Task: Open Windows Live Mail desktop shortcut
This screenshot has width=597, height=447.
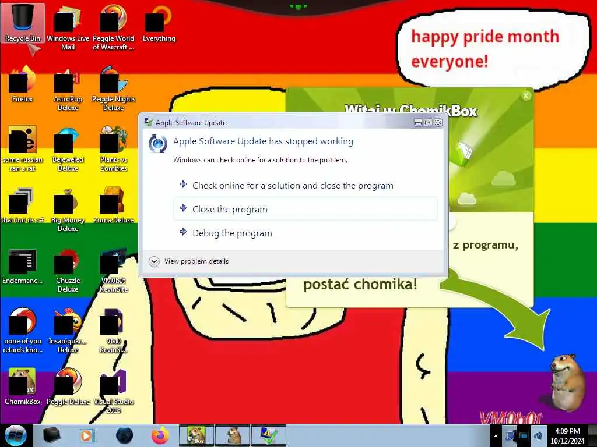Action: coord(68,27)
